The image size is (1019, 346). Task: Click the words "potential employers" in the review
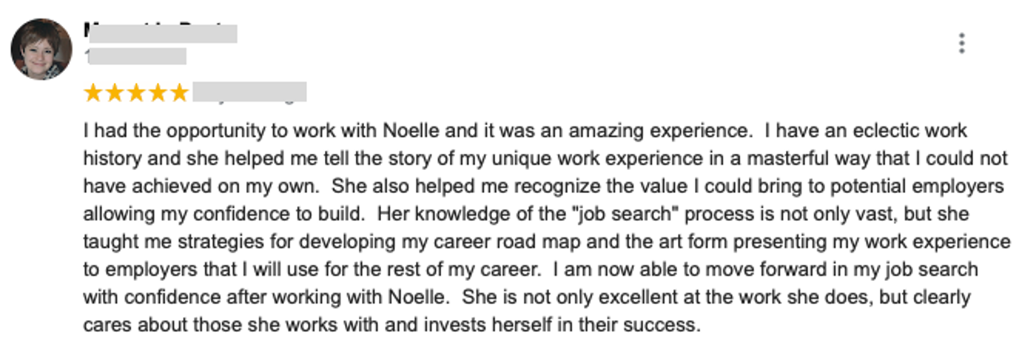coord(917,186)
